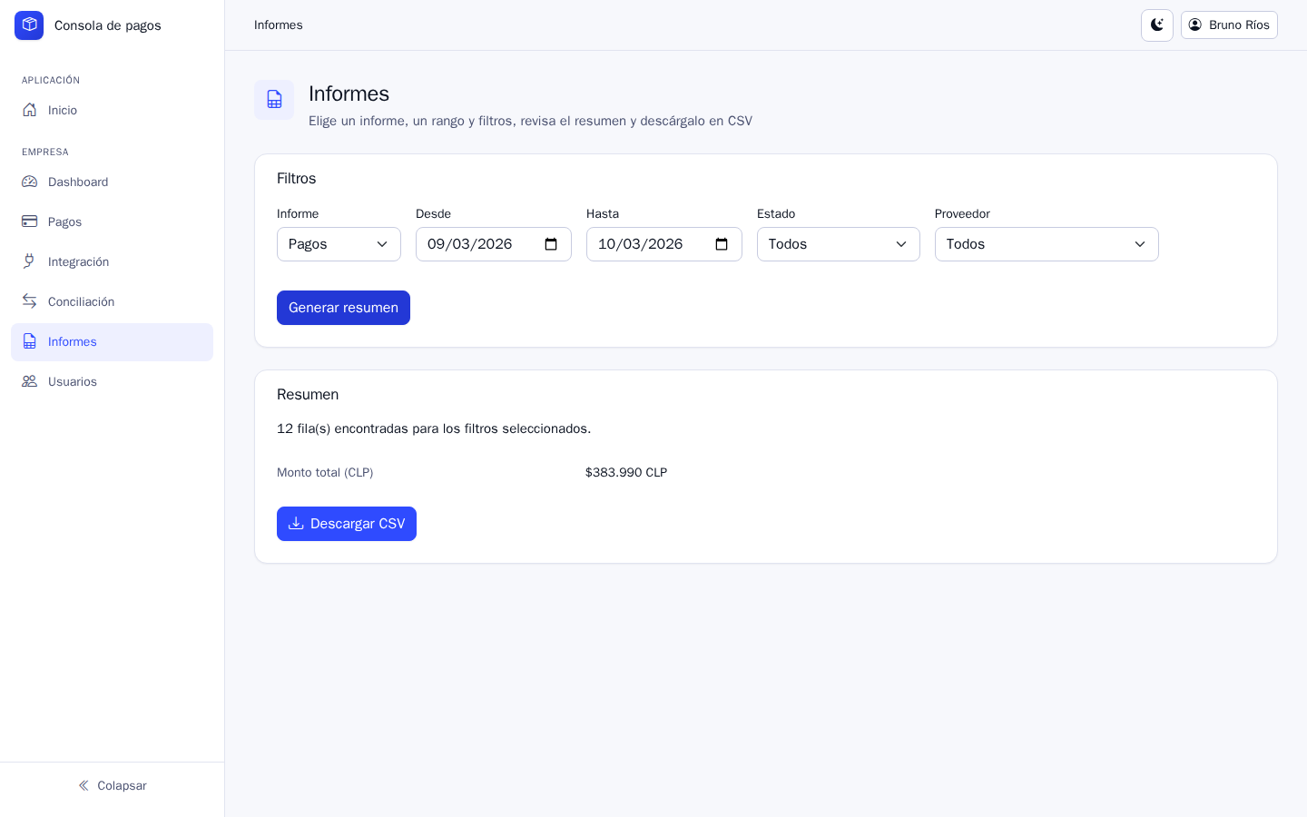Viewport: 1307px width, 817px height.
Task: Open the Bruno Ríos user menu
Action: pyautogui.click(x=1229, y=25)
